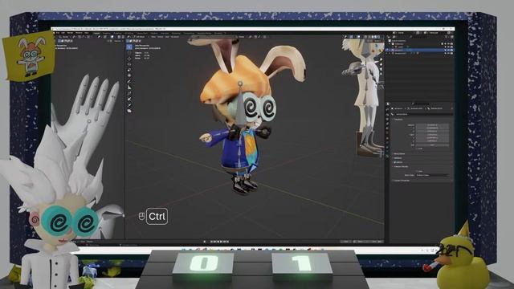
Task: Click the Head X value field
Action: tap(432, 125)
